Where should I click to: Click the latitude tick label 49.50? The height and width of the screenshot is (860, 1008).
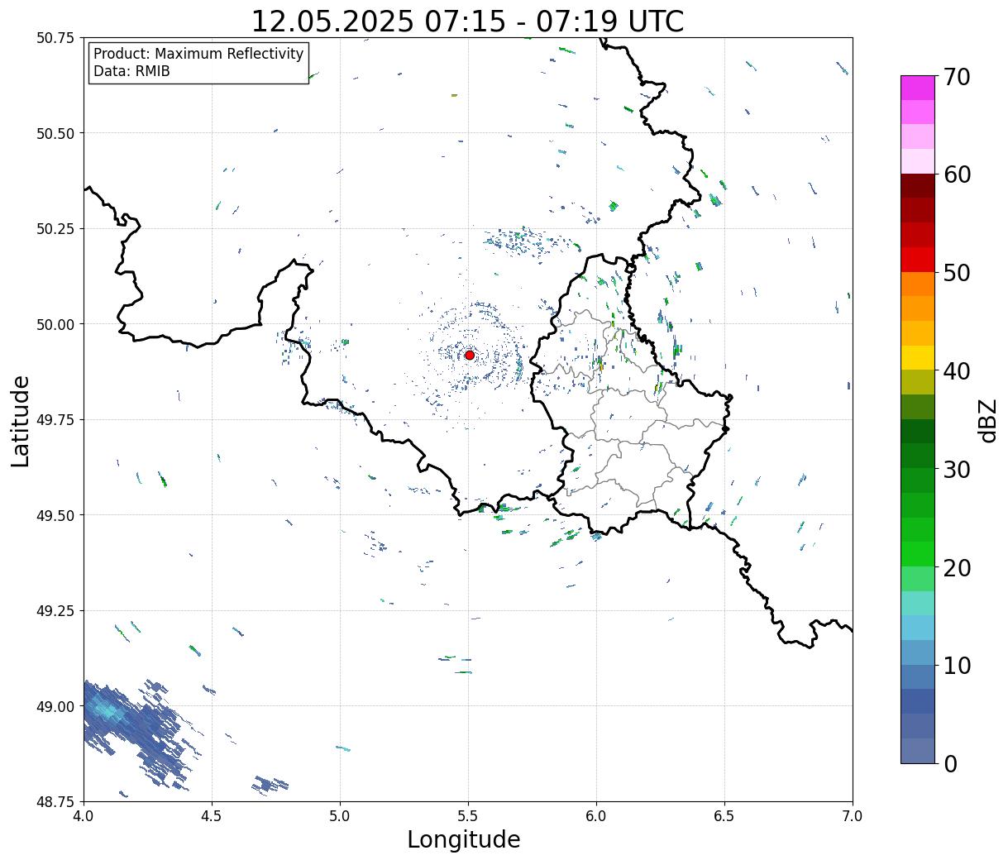tap(55, 515)
